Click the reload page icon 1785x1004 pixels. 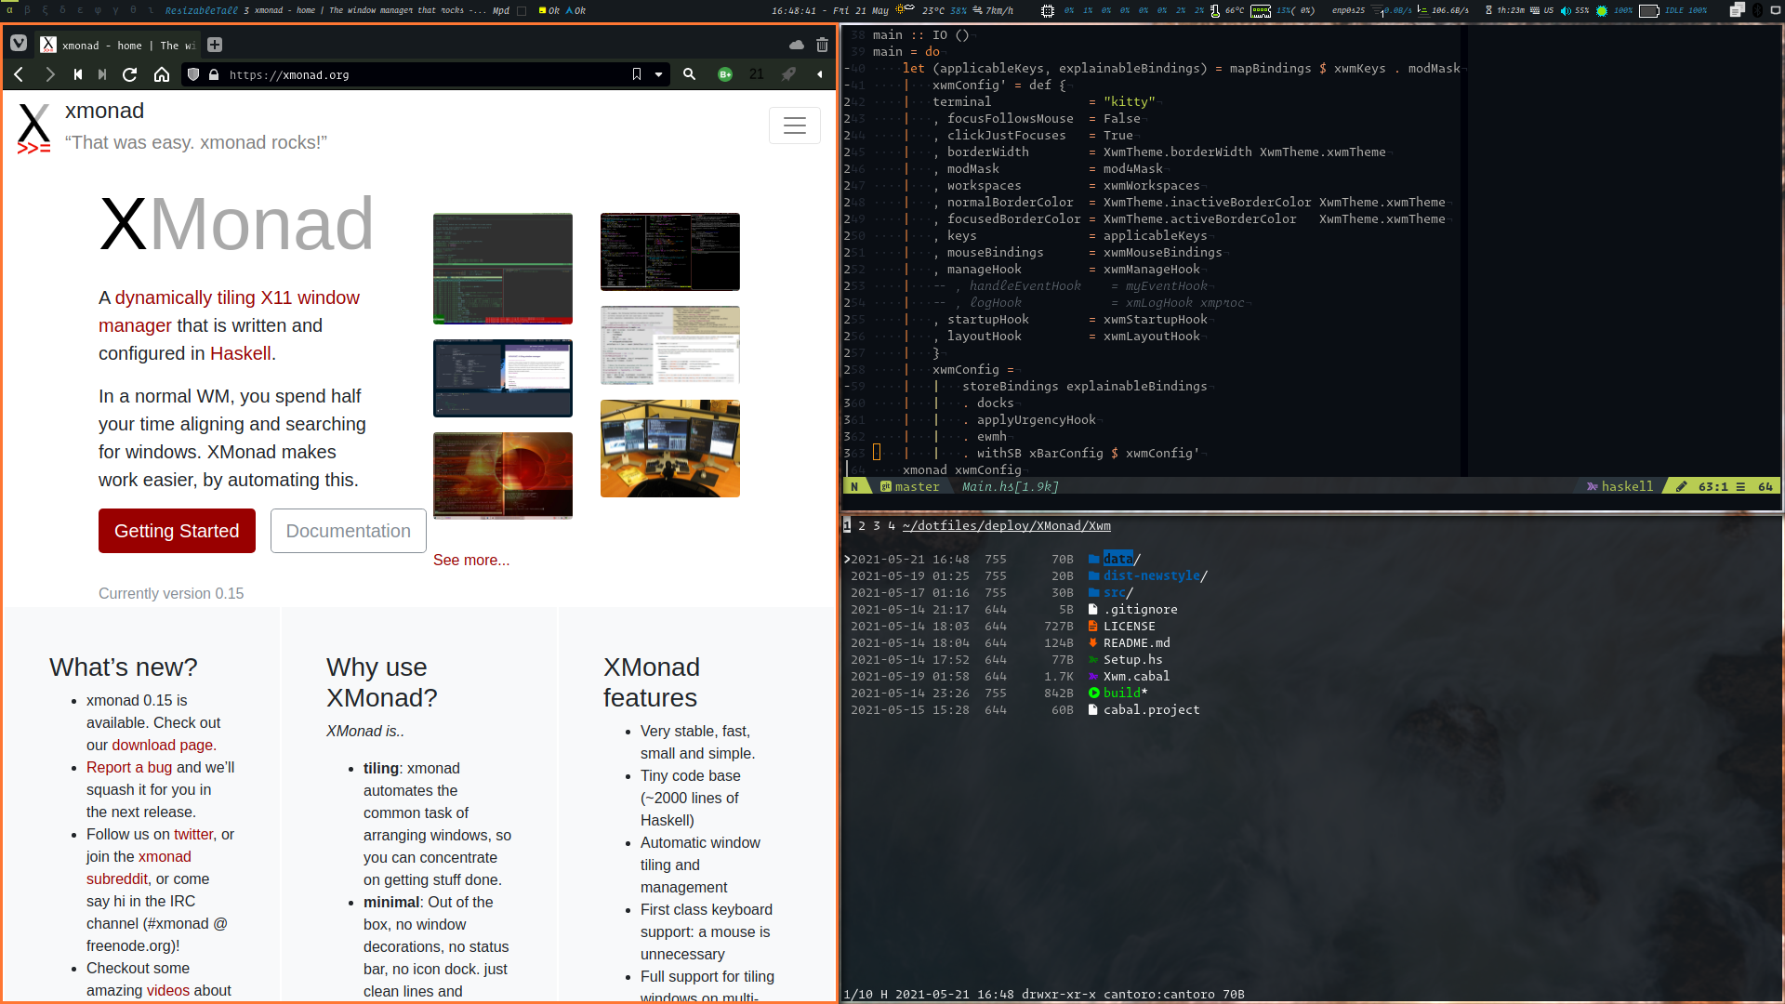click(130, 74)
